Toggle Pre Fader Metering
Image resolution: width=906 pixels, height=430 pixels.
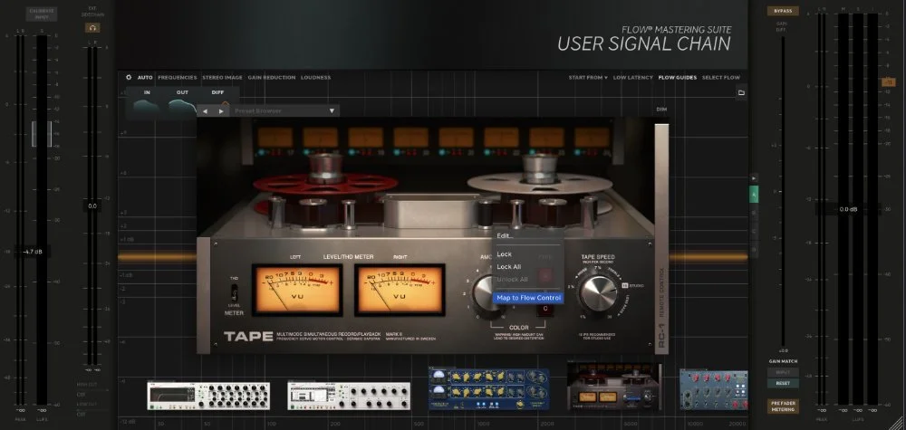coord(783,406)
